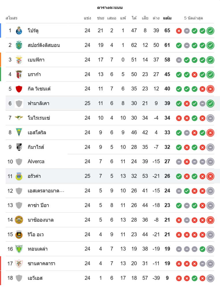220x289 pixels.
Task: Click the Porto club crest icon
Action: click(19, 30)
